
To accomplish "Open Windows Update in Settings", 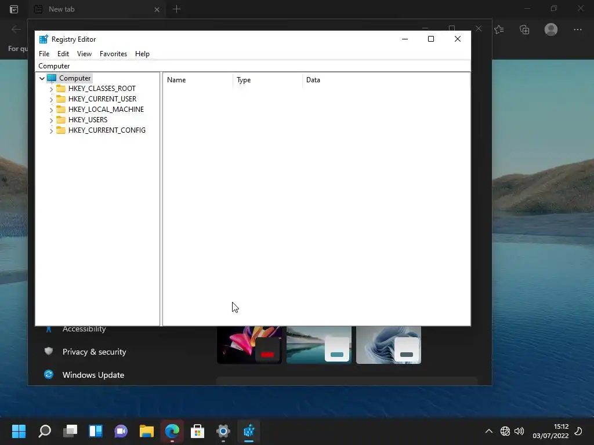I will (93, 375).
